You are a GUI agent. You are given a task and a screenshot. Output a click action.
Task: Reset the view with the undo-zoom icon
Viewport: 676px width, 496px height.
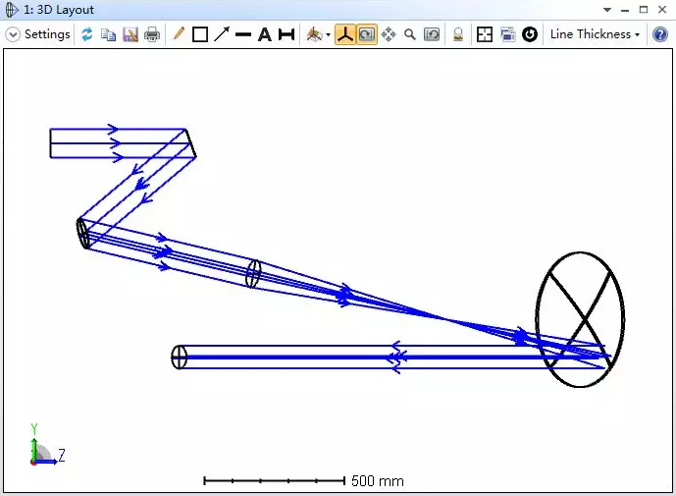(432, 34)
